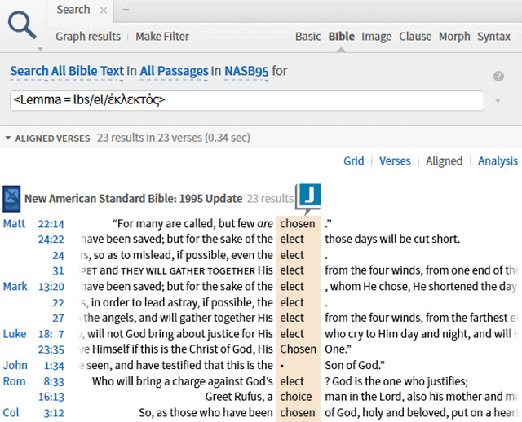The height and width of the screenshot is (422, 522).
Task: Open verse reference 22:14
Action: tap(51, 224)
